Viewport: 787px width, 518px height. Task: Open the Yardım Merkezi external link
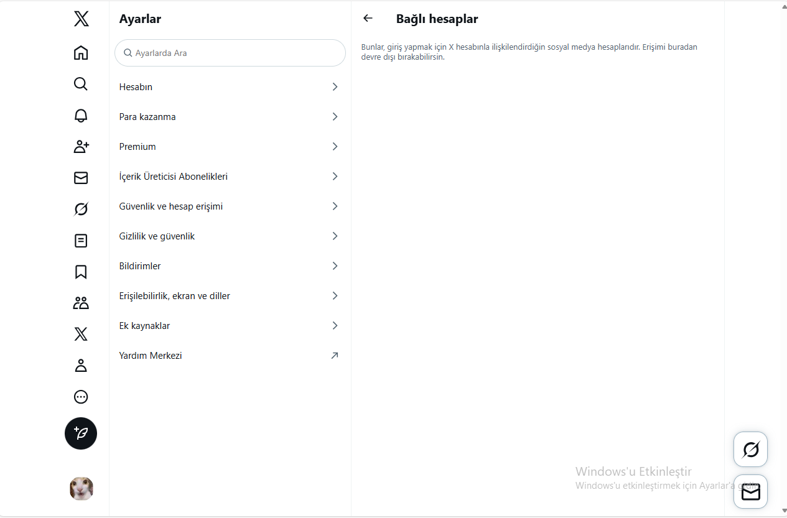point(230,356)
